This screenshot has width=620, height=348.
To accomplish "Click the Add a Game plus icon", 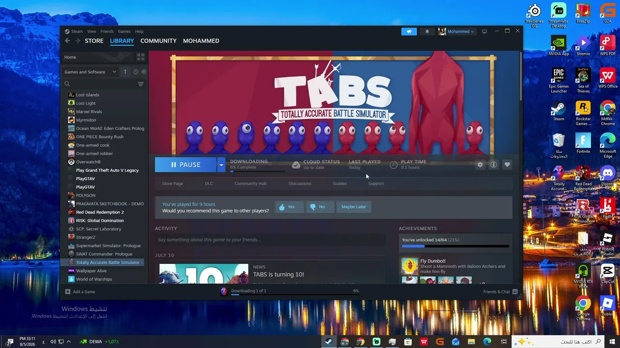I will pos(68,292).
